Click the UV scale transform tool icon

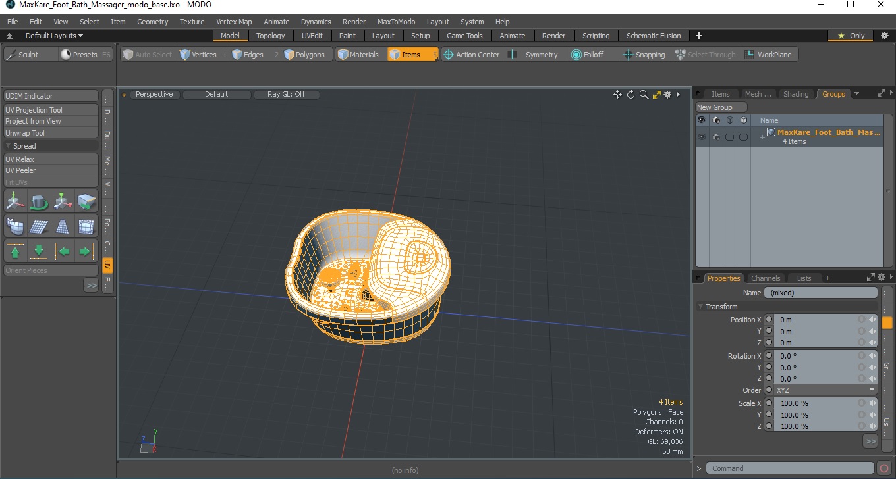point(63,201)
